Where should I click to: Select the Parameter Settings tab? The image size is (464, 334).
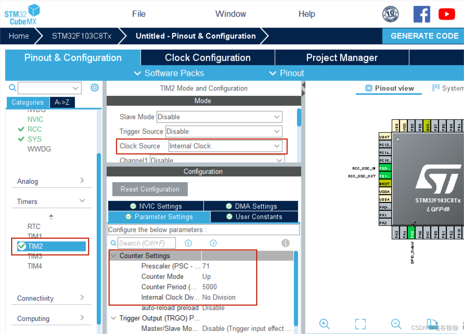pos(159,217)
